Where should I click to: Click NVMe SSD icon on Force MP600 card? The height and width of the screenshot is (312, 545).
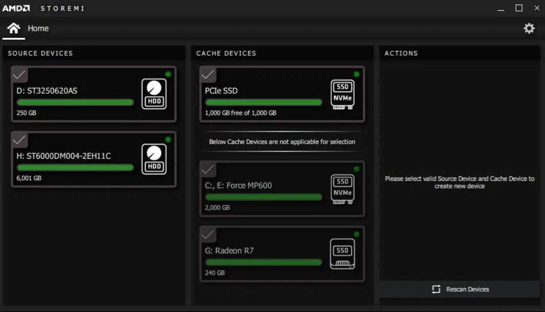tap(342, 189)
